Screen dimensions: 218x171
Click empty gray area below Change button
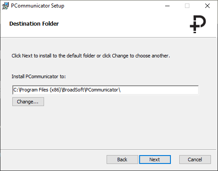108,127
